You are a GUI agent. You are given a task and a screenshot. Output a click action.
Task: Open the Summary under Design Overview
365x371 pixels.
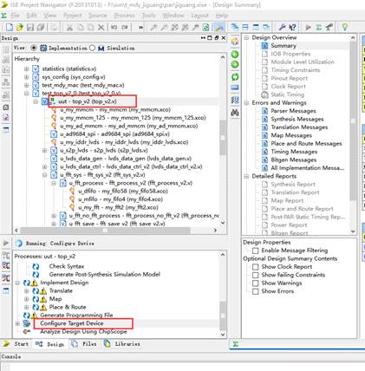pyautogui.click(x=284, y=46)
